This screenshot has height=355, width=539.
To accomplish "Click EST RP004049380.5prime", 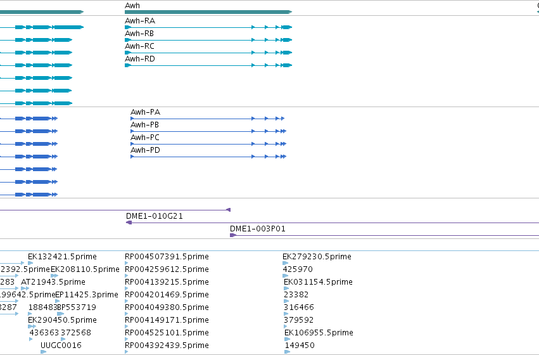I will click(x=167, y=307).
